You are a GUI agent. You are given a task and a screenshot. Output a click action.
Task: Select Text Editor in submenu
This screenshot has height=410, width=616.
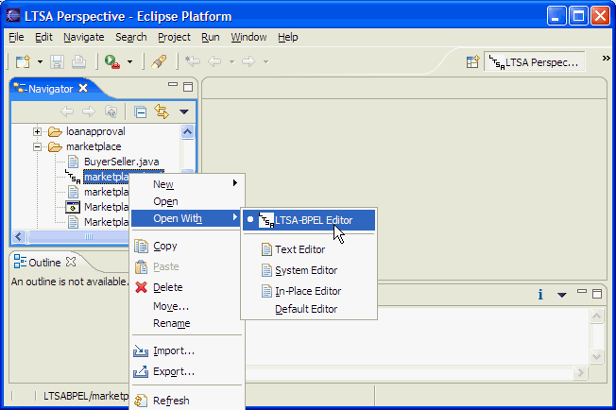pyautogui.click(x=309, y=249)
